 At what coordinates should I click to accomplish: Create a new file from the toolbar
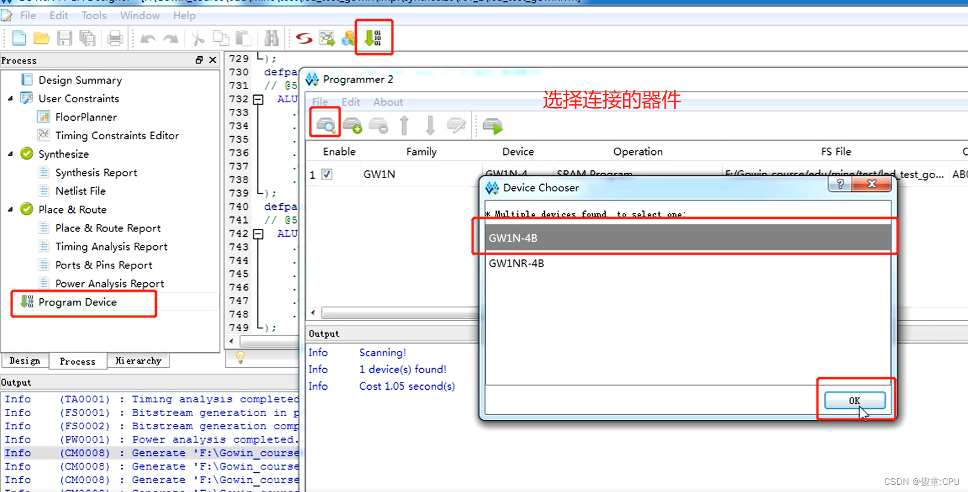[x=19, y=38]
